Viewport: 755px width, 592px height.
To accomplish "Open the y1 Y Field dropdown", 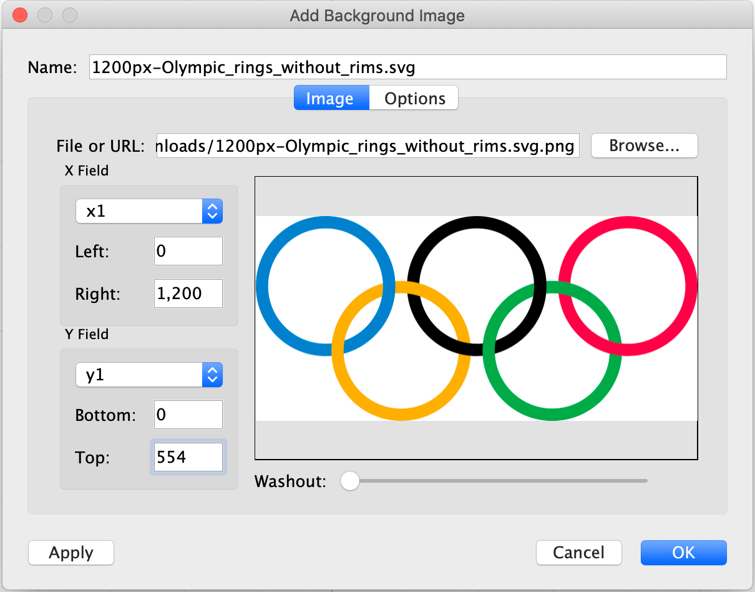I will [149, 375].
